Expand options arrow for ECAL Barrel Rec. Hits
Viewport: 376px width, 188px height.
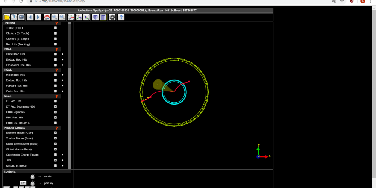[x=62, y=54]
